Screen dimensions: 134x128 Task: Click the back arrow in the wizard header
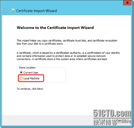point(6,11)
